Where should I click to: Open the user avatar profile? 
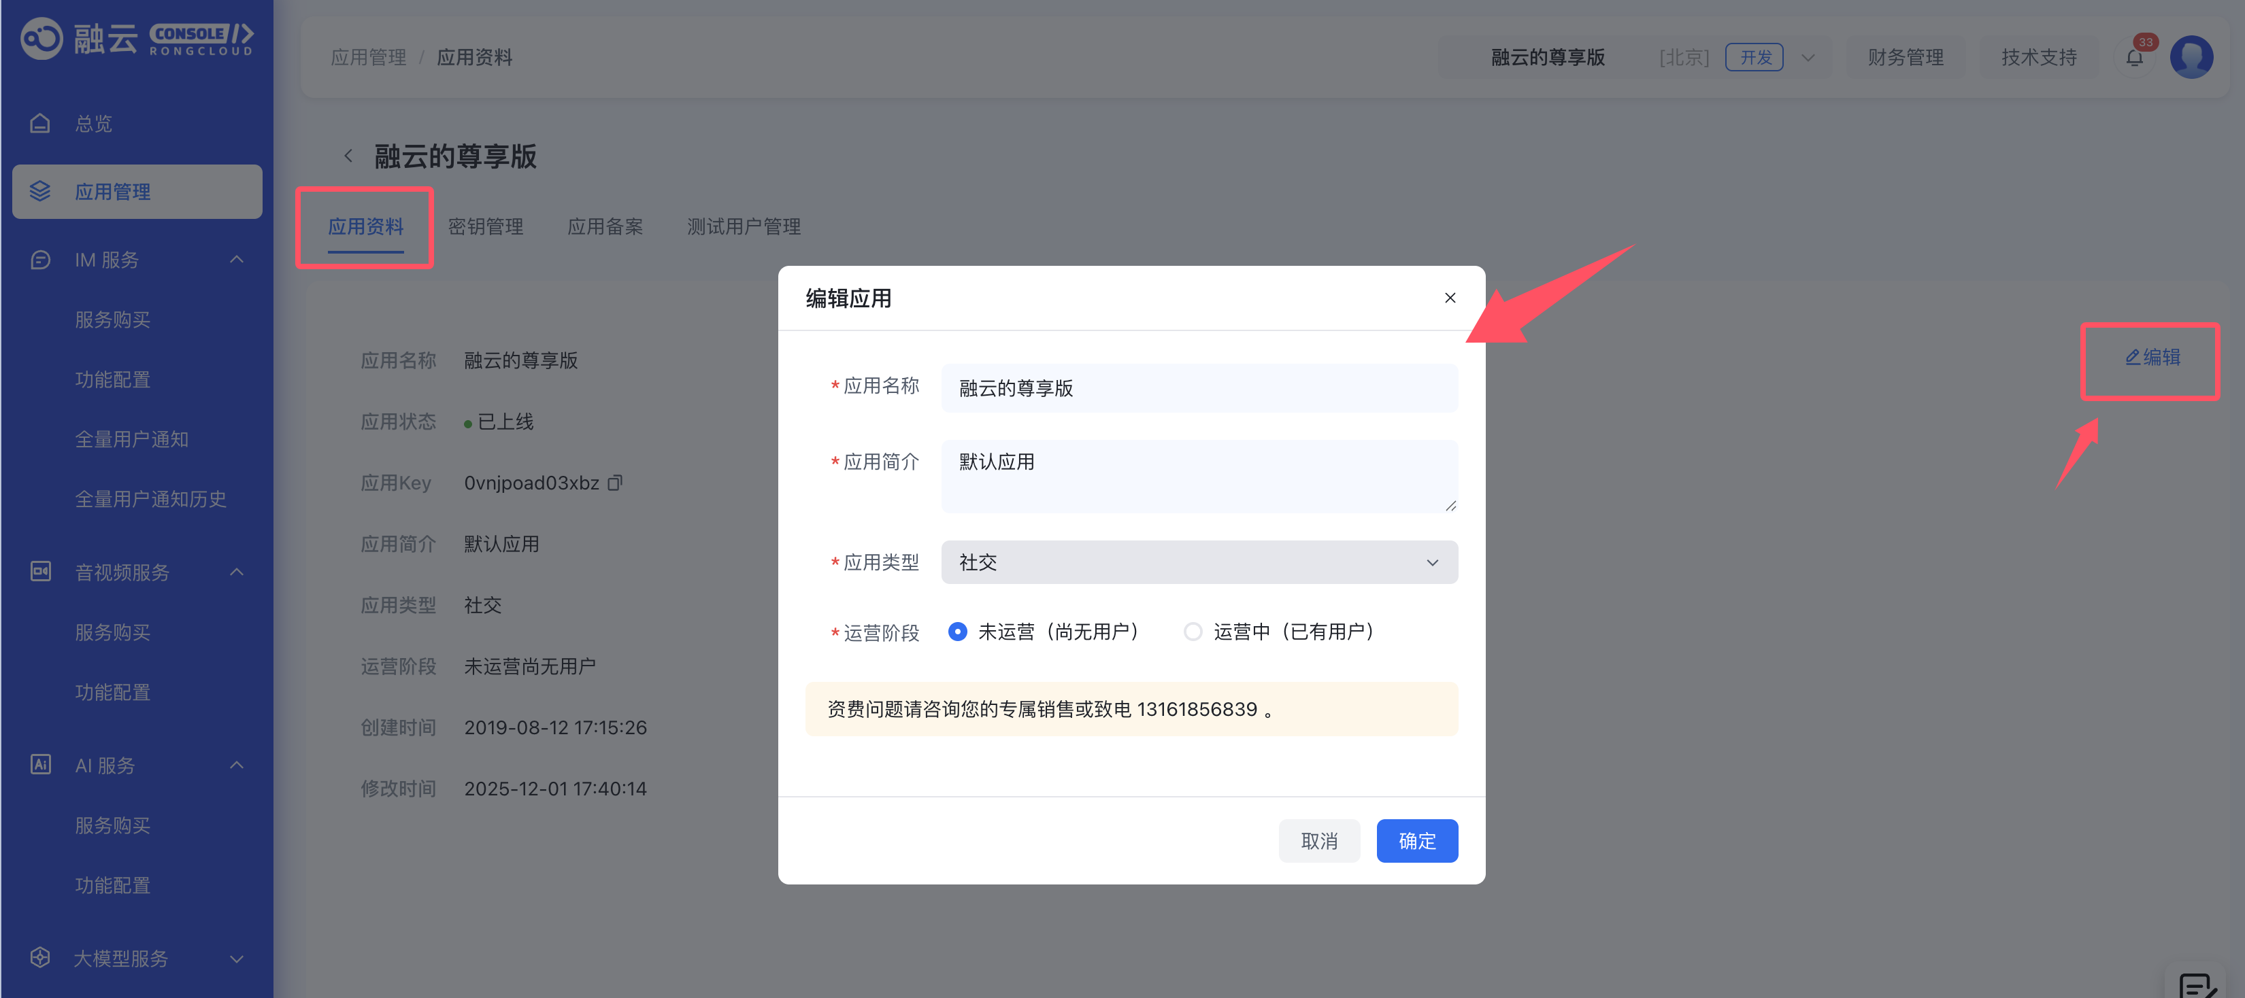point(2191,58)
